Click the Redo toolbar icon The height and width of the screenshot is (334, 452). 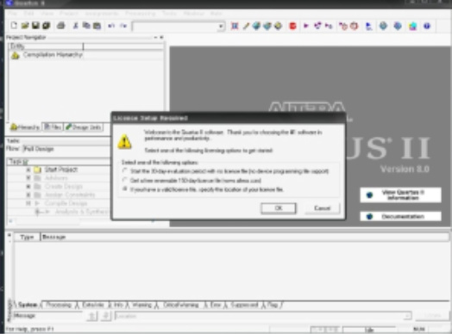coord(123,26)
